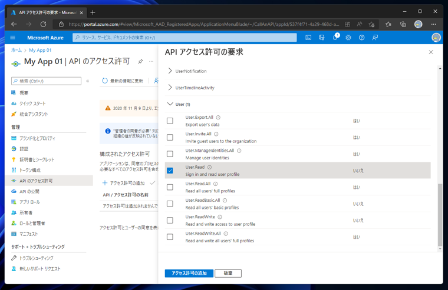Show info for User.ManageIdentities.All permission
448x290 pixels.
tap(239, 151)
